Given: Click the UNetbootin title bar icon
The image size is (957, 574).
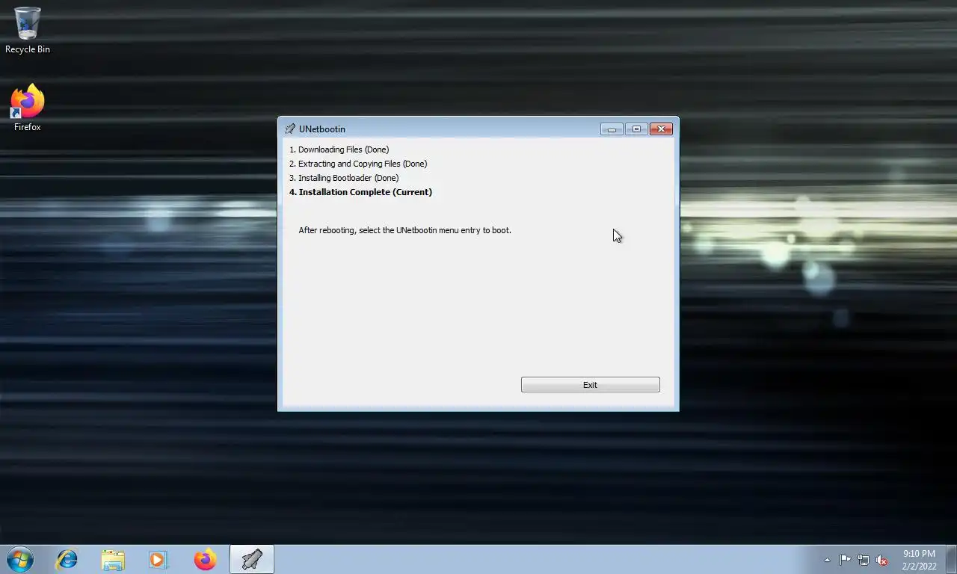Looking at the screenshot, I should [290, 129].
